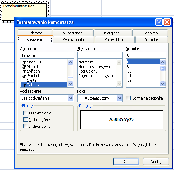The image size is (174, 170).
Task: Click size list scroll down arrow
Action: (162, 84)
